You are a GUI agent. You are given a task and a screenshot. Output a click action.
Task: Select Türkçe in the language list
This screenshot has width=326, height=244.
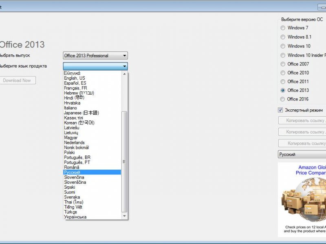[92, 212]
